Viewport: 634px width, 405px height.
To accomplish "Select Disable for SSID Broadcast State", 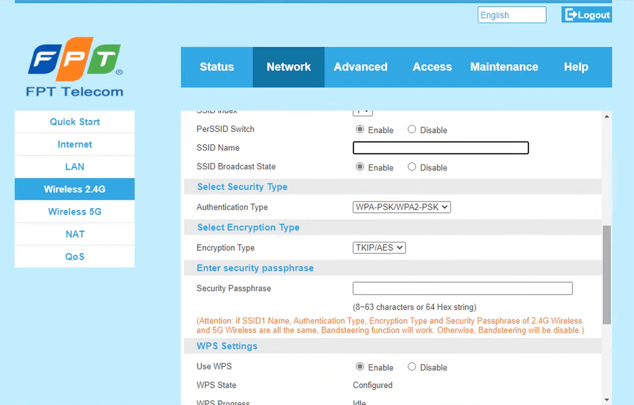I will (412, 167).
